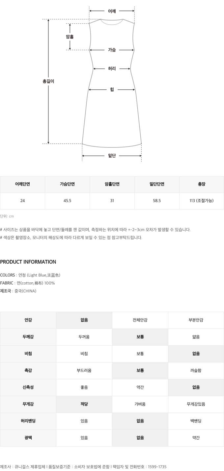Select 보통 in the 두께감 row
Viewport: 224px width, 471px height.
click(x=140, y=337)
